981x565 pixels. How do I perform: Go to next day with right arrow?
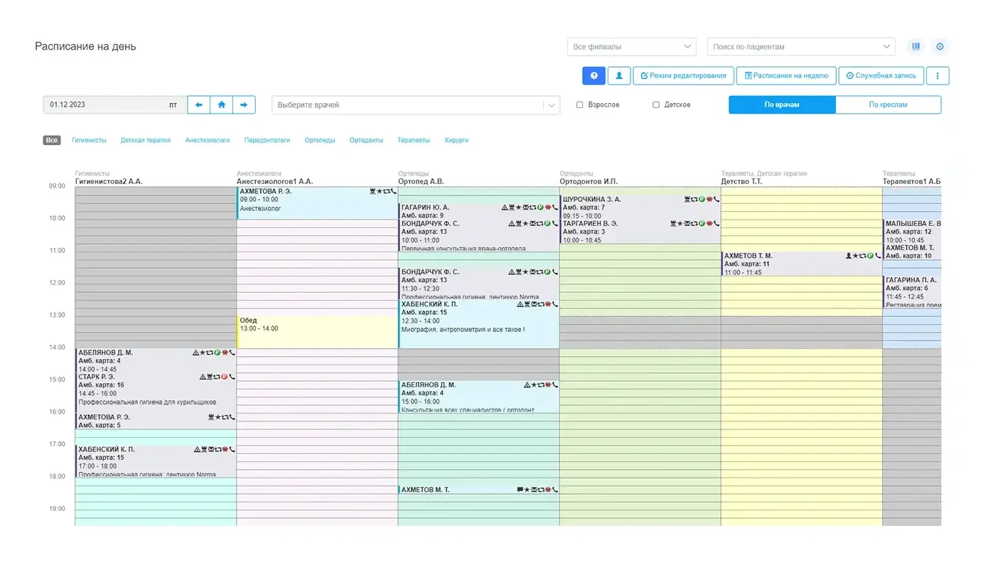tap(243, 105)
